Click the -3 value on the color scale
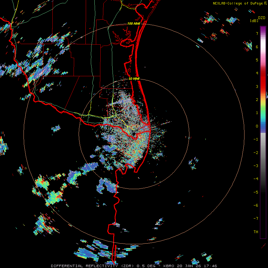Screen dimensions: 268x268 (x=256, y=166)
